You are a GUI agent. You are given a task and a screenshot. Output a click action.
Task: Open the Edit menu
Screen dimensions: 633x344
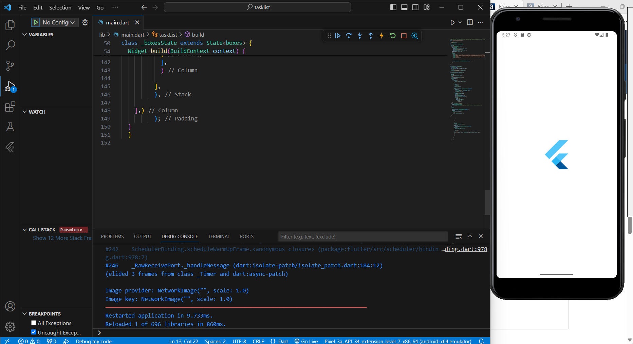coord(38,7)
